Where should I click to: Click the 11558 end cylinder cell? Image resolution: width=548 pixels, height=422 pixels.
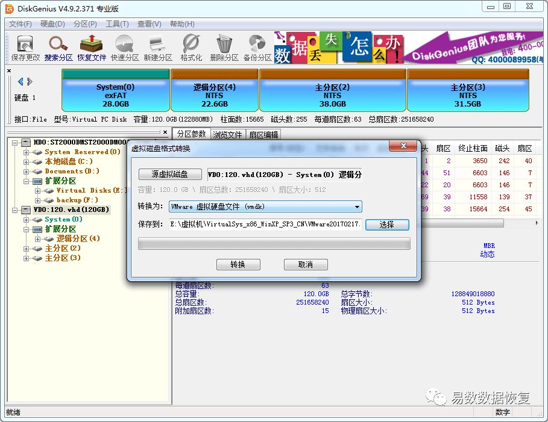coord(477,197)
